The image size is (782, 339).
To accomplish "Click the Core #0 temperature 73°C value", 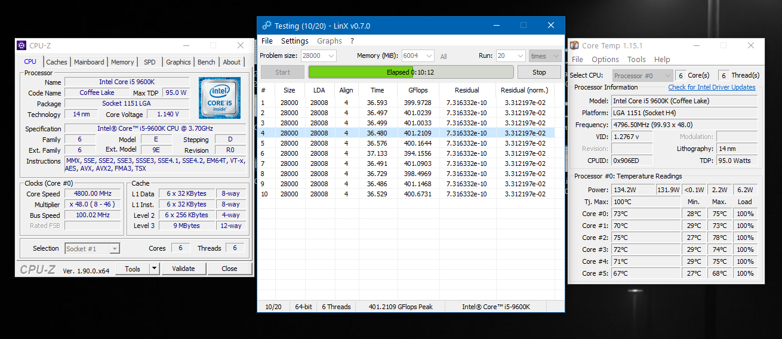I will click(x=646, y=214).
